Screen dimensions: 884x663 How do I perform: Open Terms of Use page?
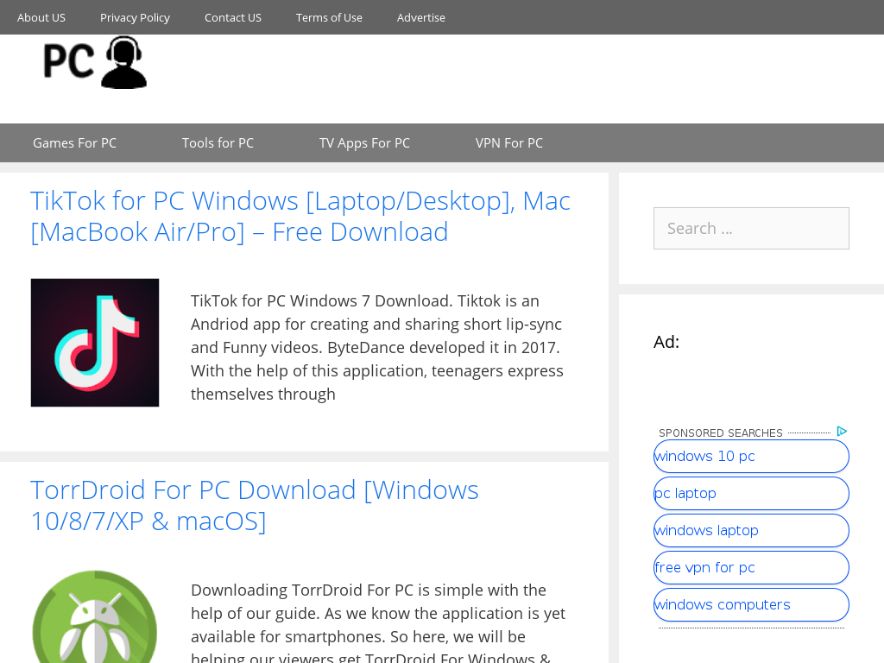(329, 17)
